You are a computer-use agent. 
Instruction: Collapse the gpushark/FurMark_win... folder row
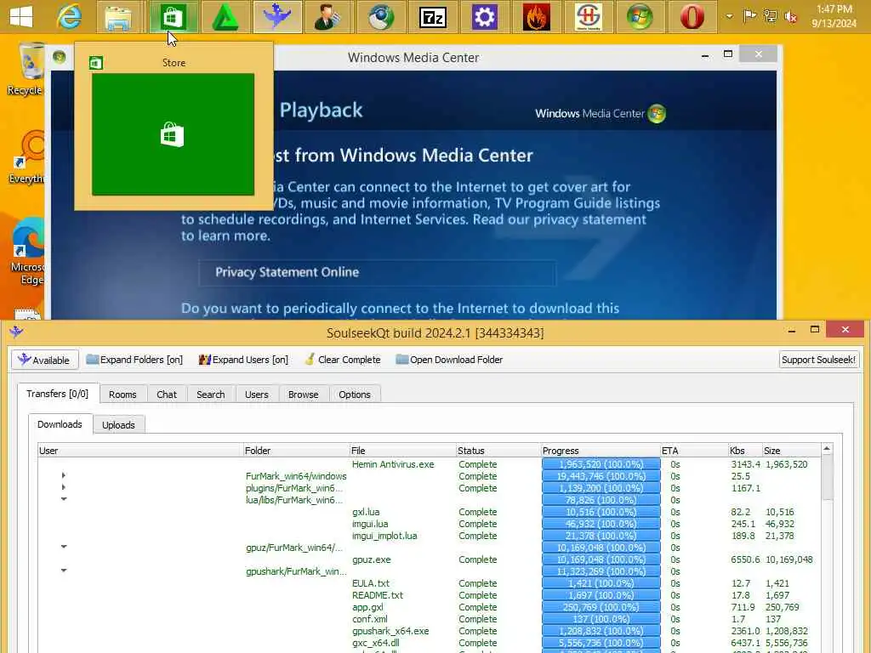pos(63,571)
